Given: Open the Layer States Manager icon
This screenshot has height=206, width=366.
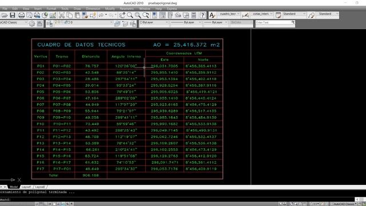Looking at the screenshot, I should point(133,23).
